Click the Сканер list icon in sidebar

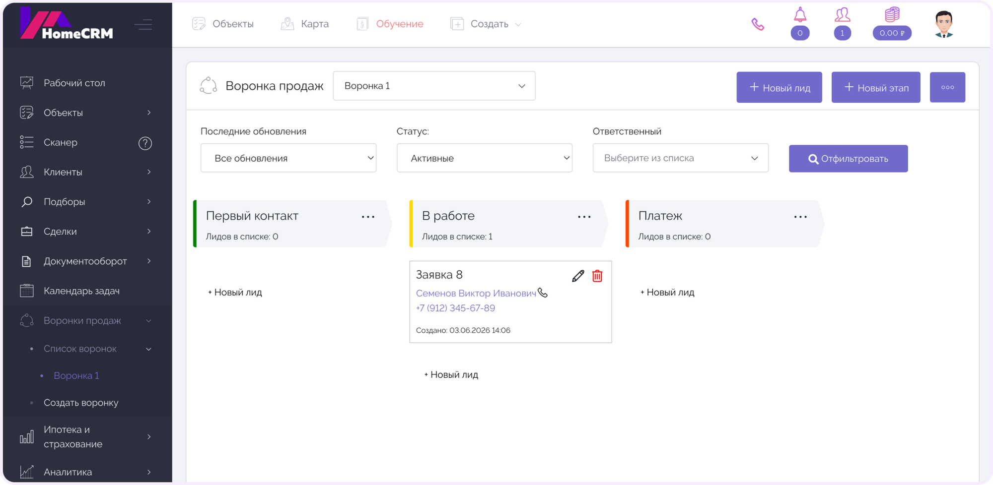(x=27, y=142)
